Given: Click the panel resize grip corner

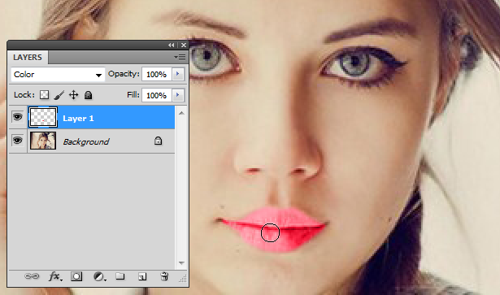Looking at the screenshot, I should tap(183, 279).
